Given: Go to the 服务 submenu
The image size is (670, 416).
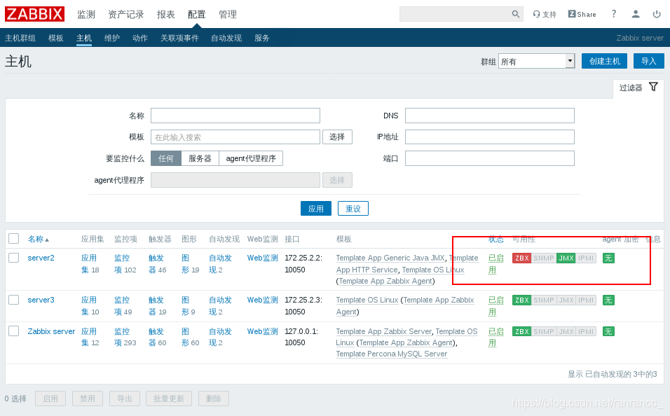Looking at the screenshot, I should point(262,38).
